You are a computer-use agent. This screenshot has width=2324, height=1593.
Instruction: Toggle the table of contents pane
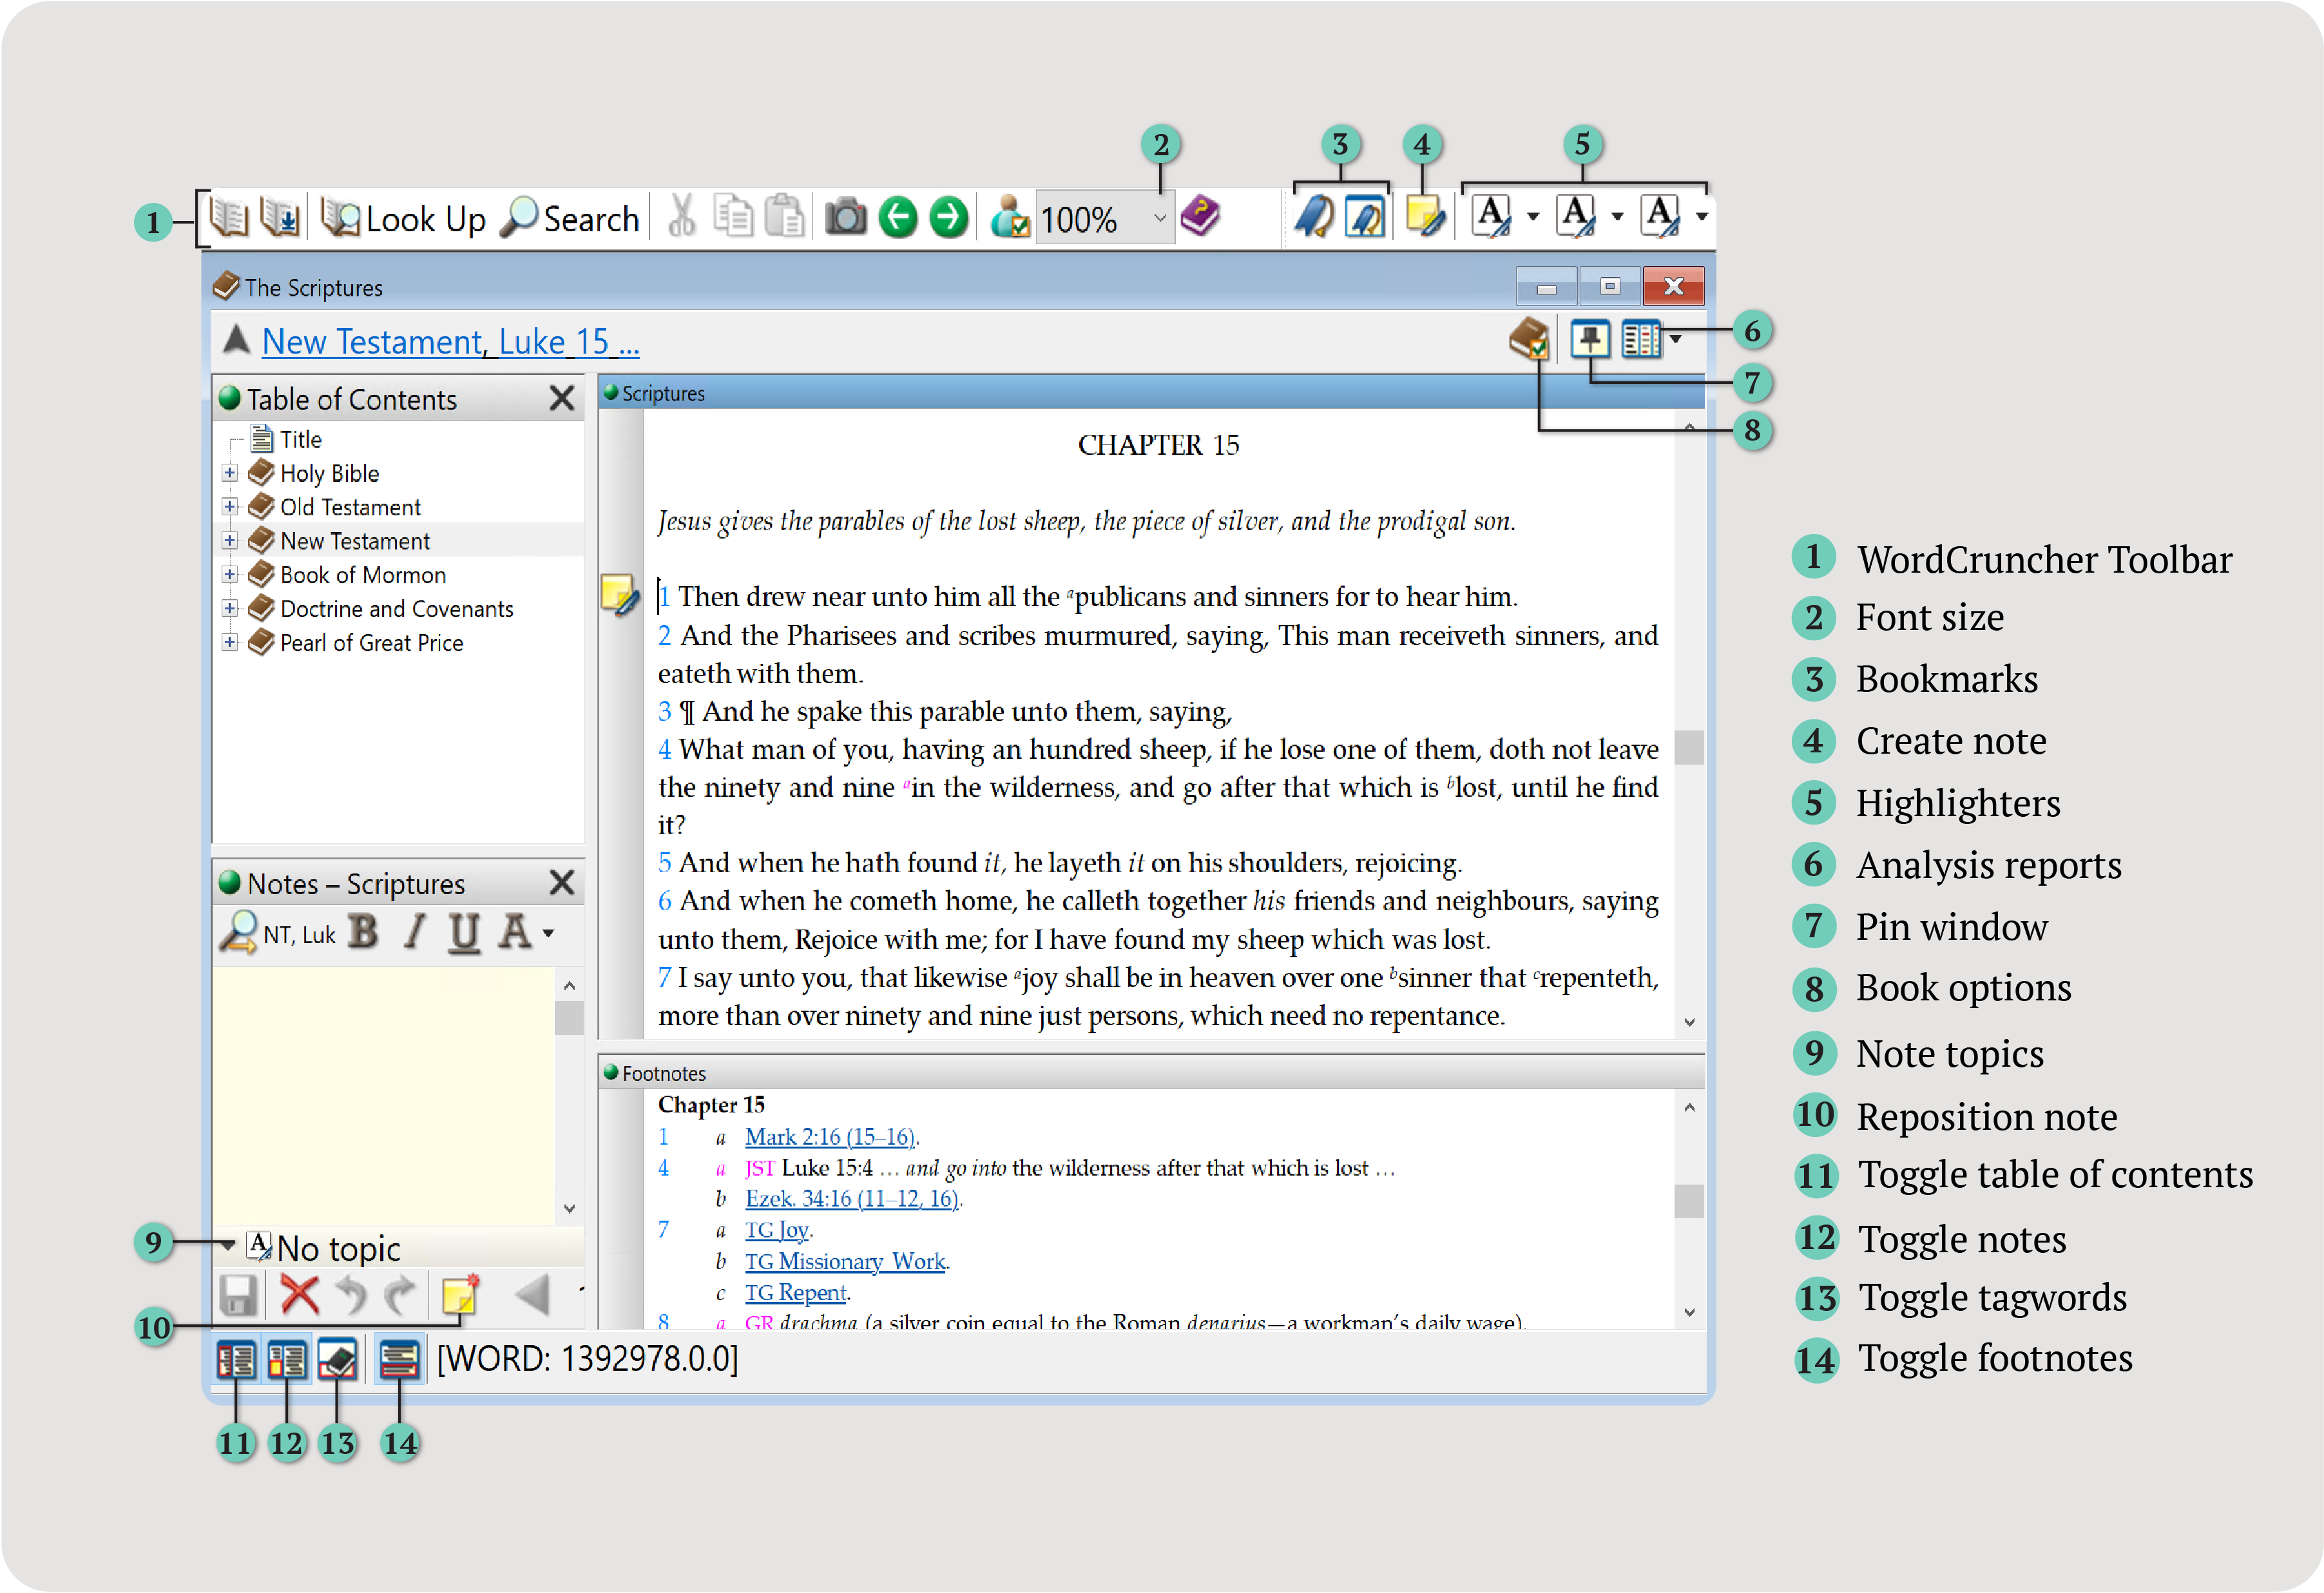237,1360
